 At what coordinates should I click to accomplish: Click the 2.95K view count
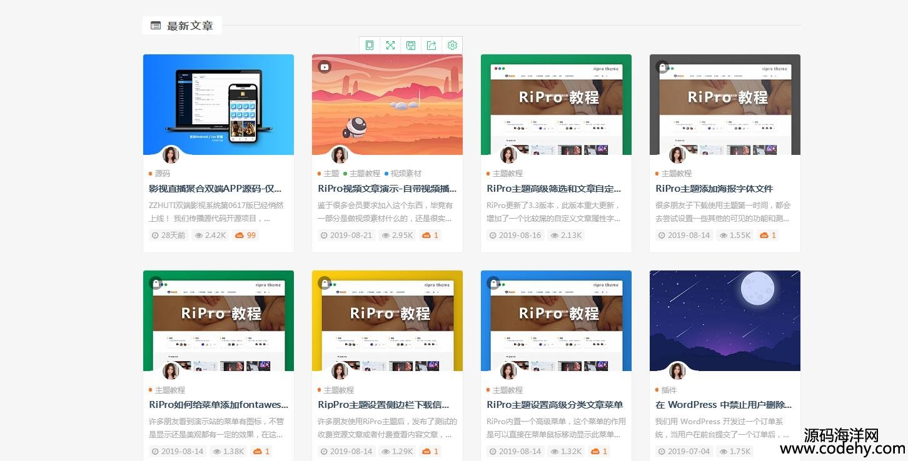click(398, 235)
